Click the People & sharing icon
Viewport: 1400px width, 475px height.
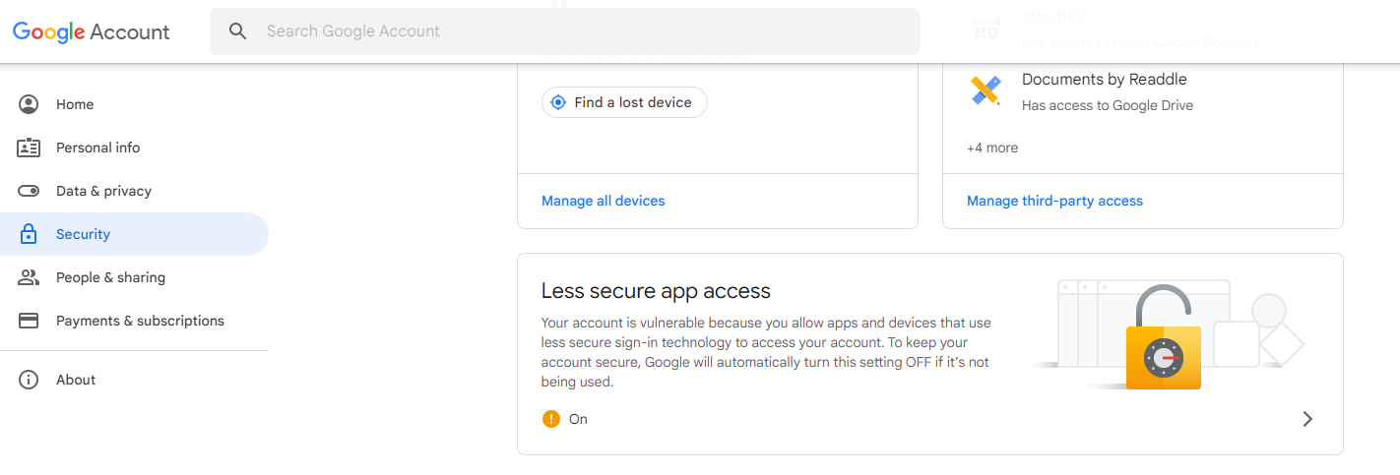point(29,277)
